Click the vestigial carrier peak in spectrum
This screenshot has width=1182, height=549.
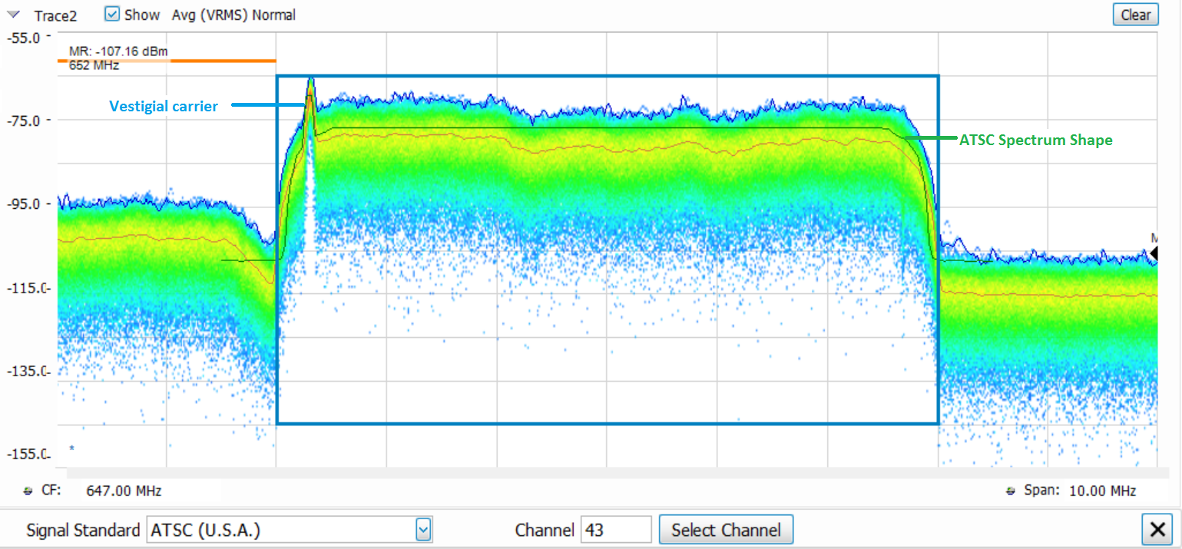coord(310,83)
